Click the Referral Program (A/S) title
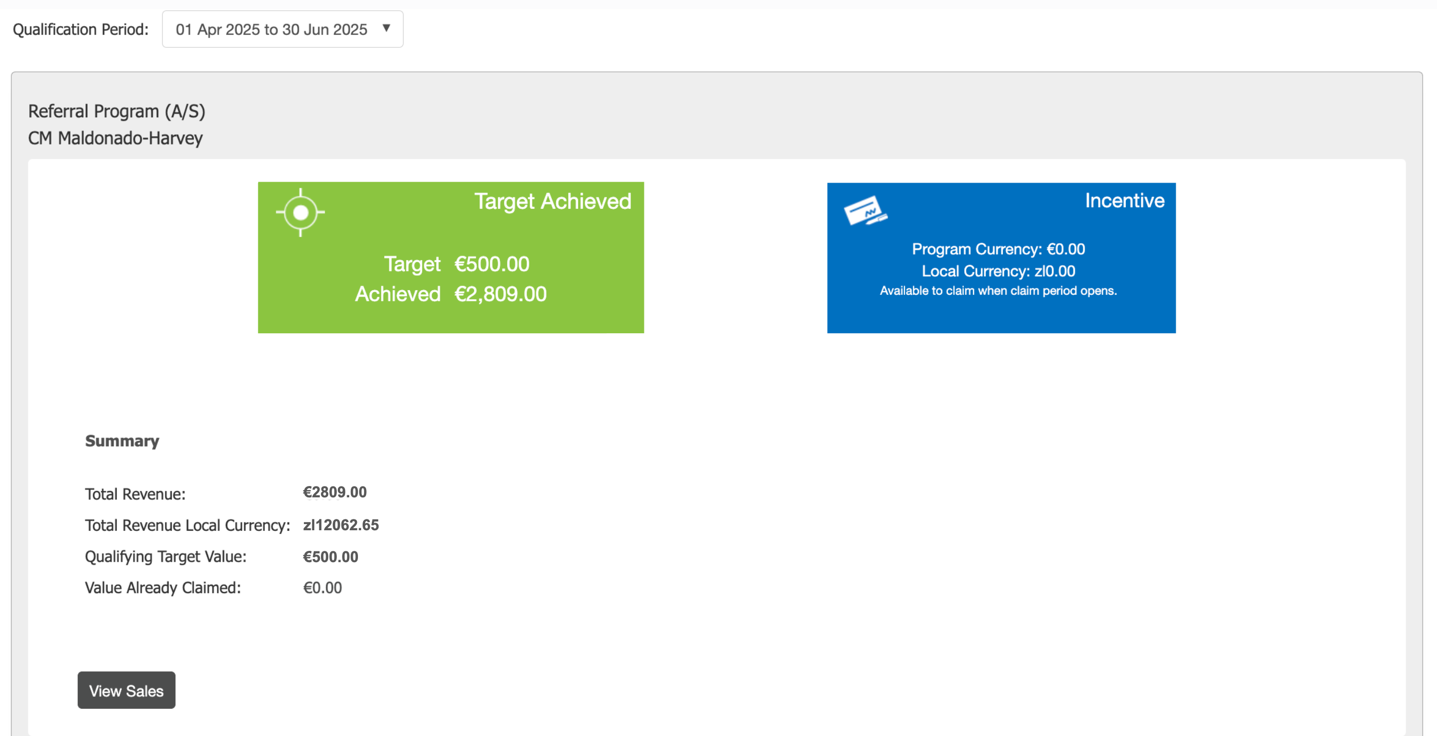The width and height of the screenshot is (1437, 736). tap(117, 112)
